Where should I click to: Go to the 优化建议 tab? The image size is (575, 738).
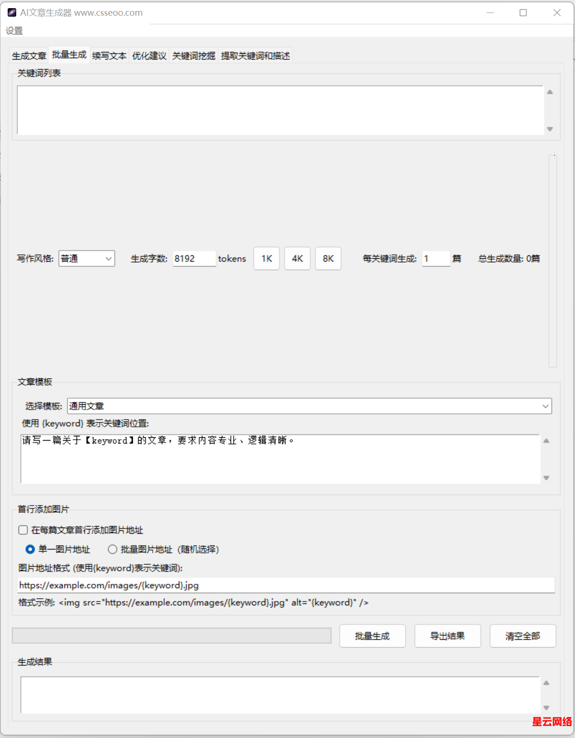[149, 56]
